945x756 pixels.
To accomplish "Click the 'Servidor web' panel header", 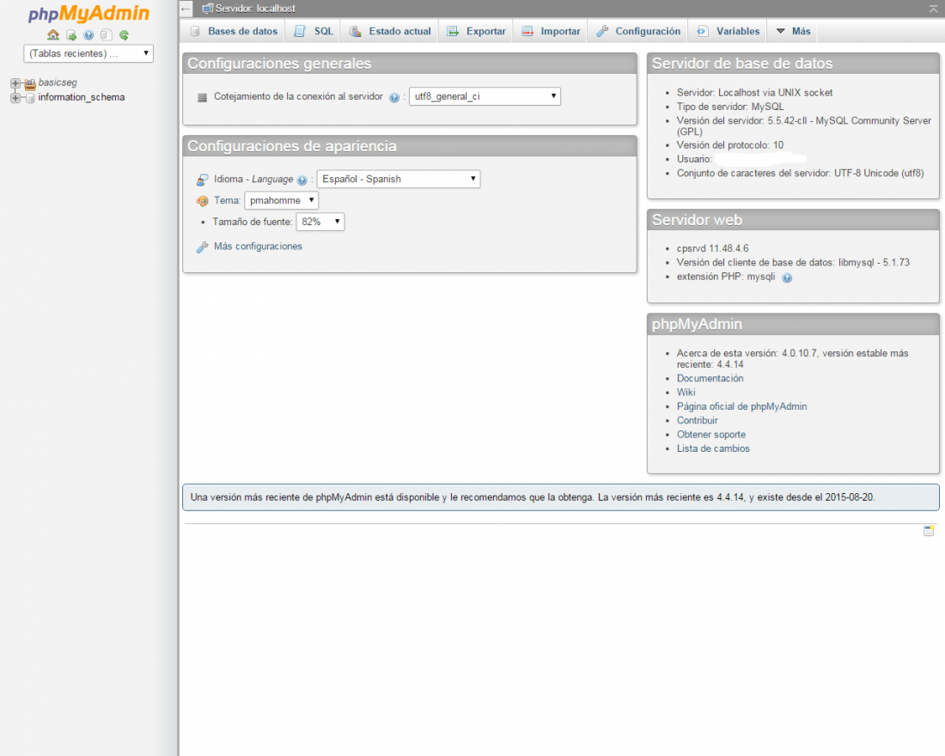I will [x=793, y=220].
